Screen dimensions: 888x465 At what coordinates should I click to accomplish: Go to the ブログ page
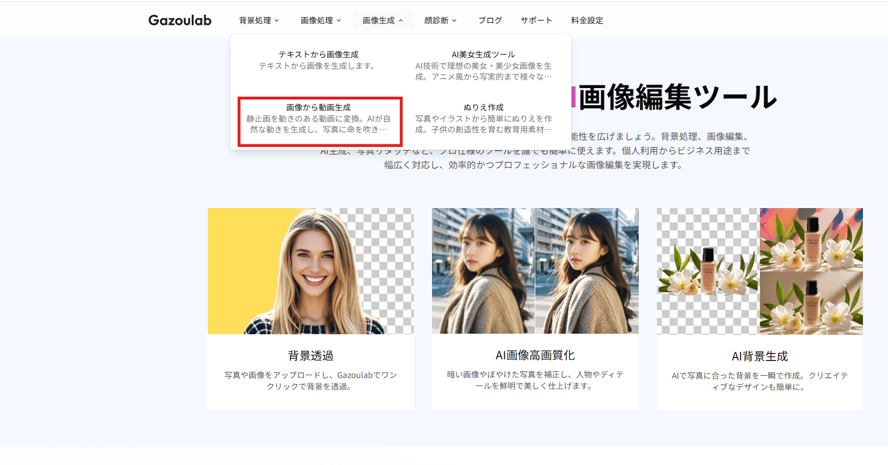[490, 20]
